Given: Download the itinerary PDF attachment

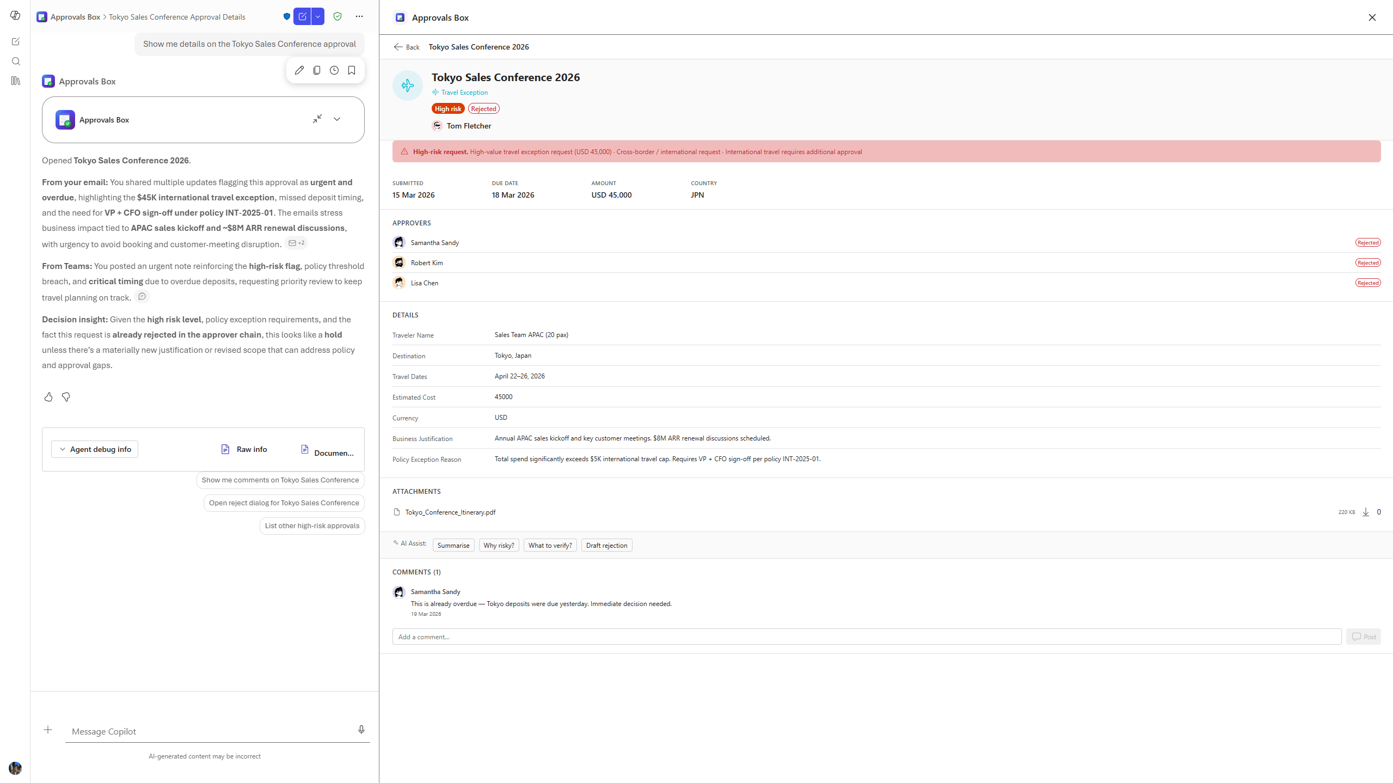Looking at the screenshot, I should 1366,512.
